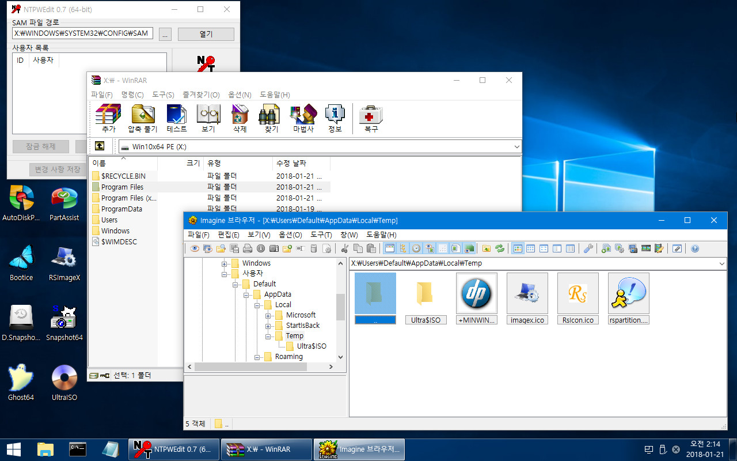Toggle thumbnail view mode in Imagine toolbar
Viewport: 737px width, 461px height.
click(517, 248)
